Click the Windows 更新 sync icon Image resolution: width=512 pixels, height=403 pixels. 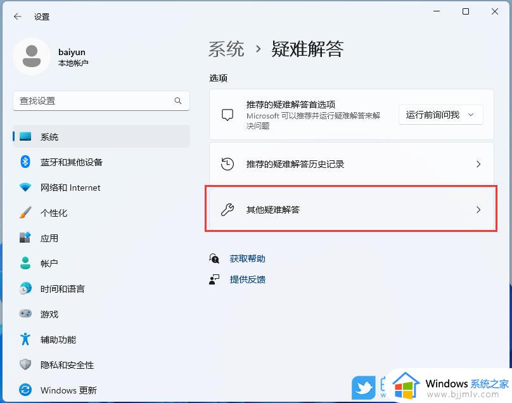point(25,390)
